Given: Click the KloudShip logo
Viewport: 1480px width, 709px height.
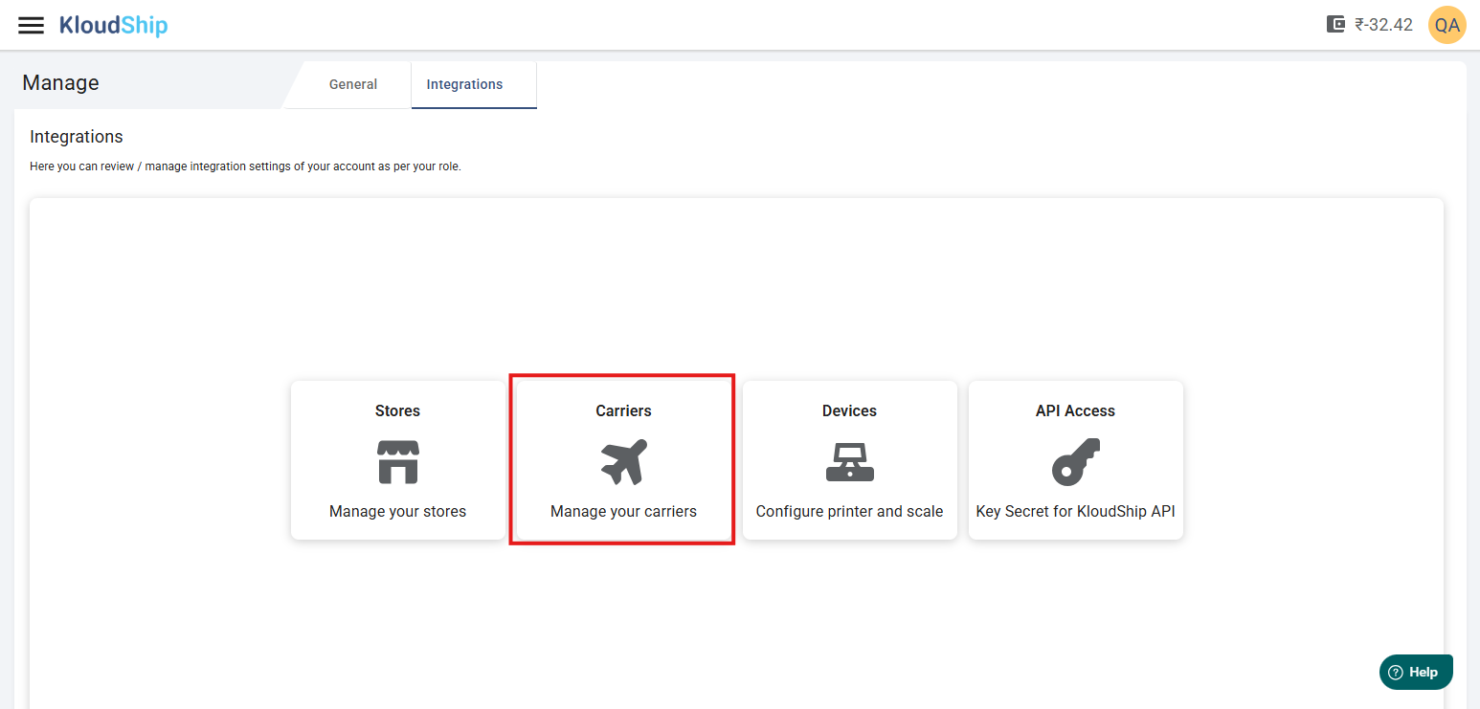Looking at the screenshot, I should 113,25.
